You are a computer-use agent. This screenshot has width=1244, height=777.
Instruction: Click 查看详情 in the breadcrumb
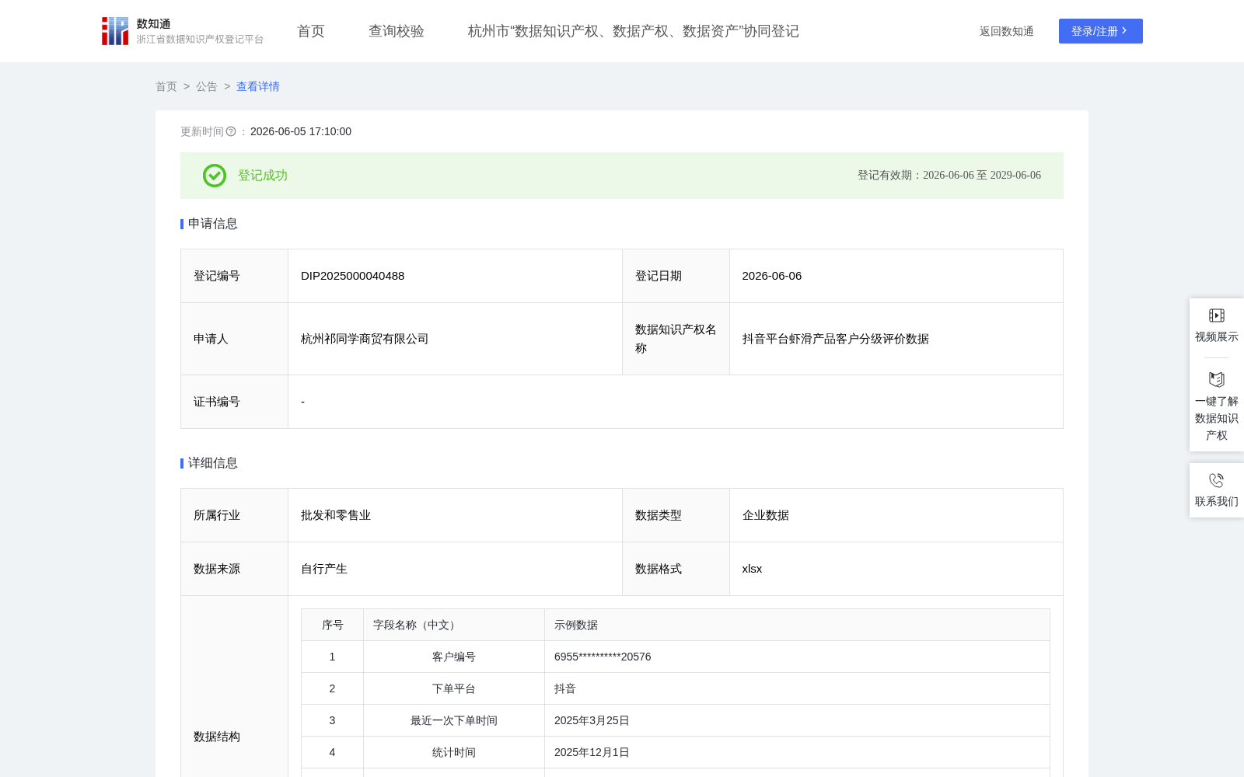pyautogui.click(x=258, y=86)
